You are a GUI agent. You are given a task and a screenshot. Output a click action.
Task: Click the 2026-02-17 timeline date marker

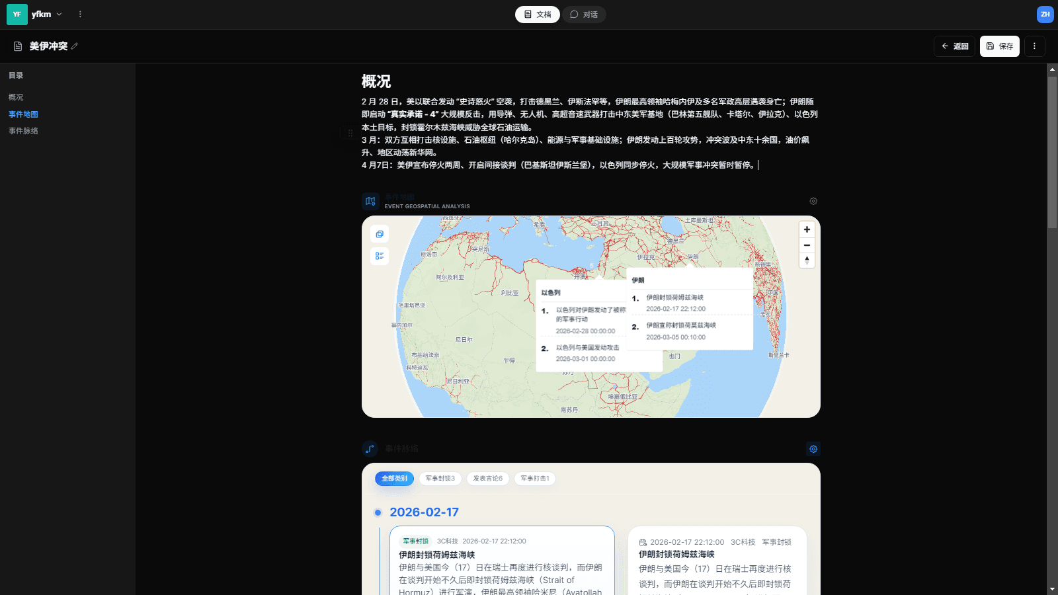coord(378,512)
